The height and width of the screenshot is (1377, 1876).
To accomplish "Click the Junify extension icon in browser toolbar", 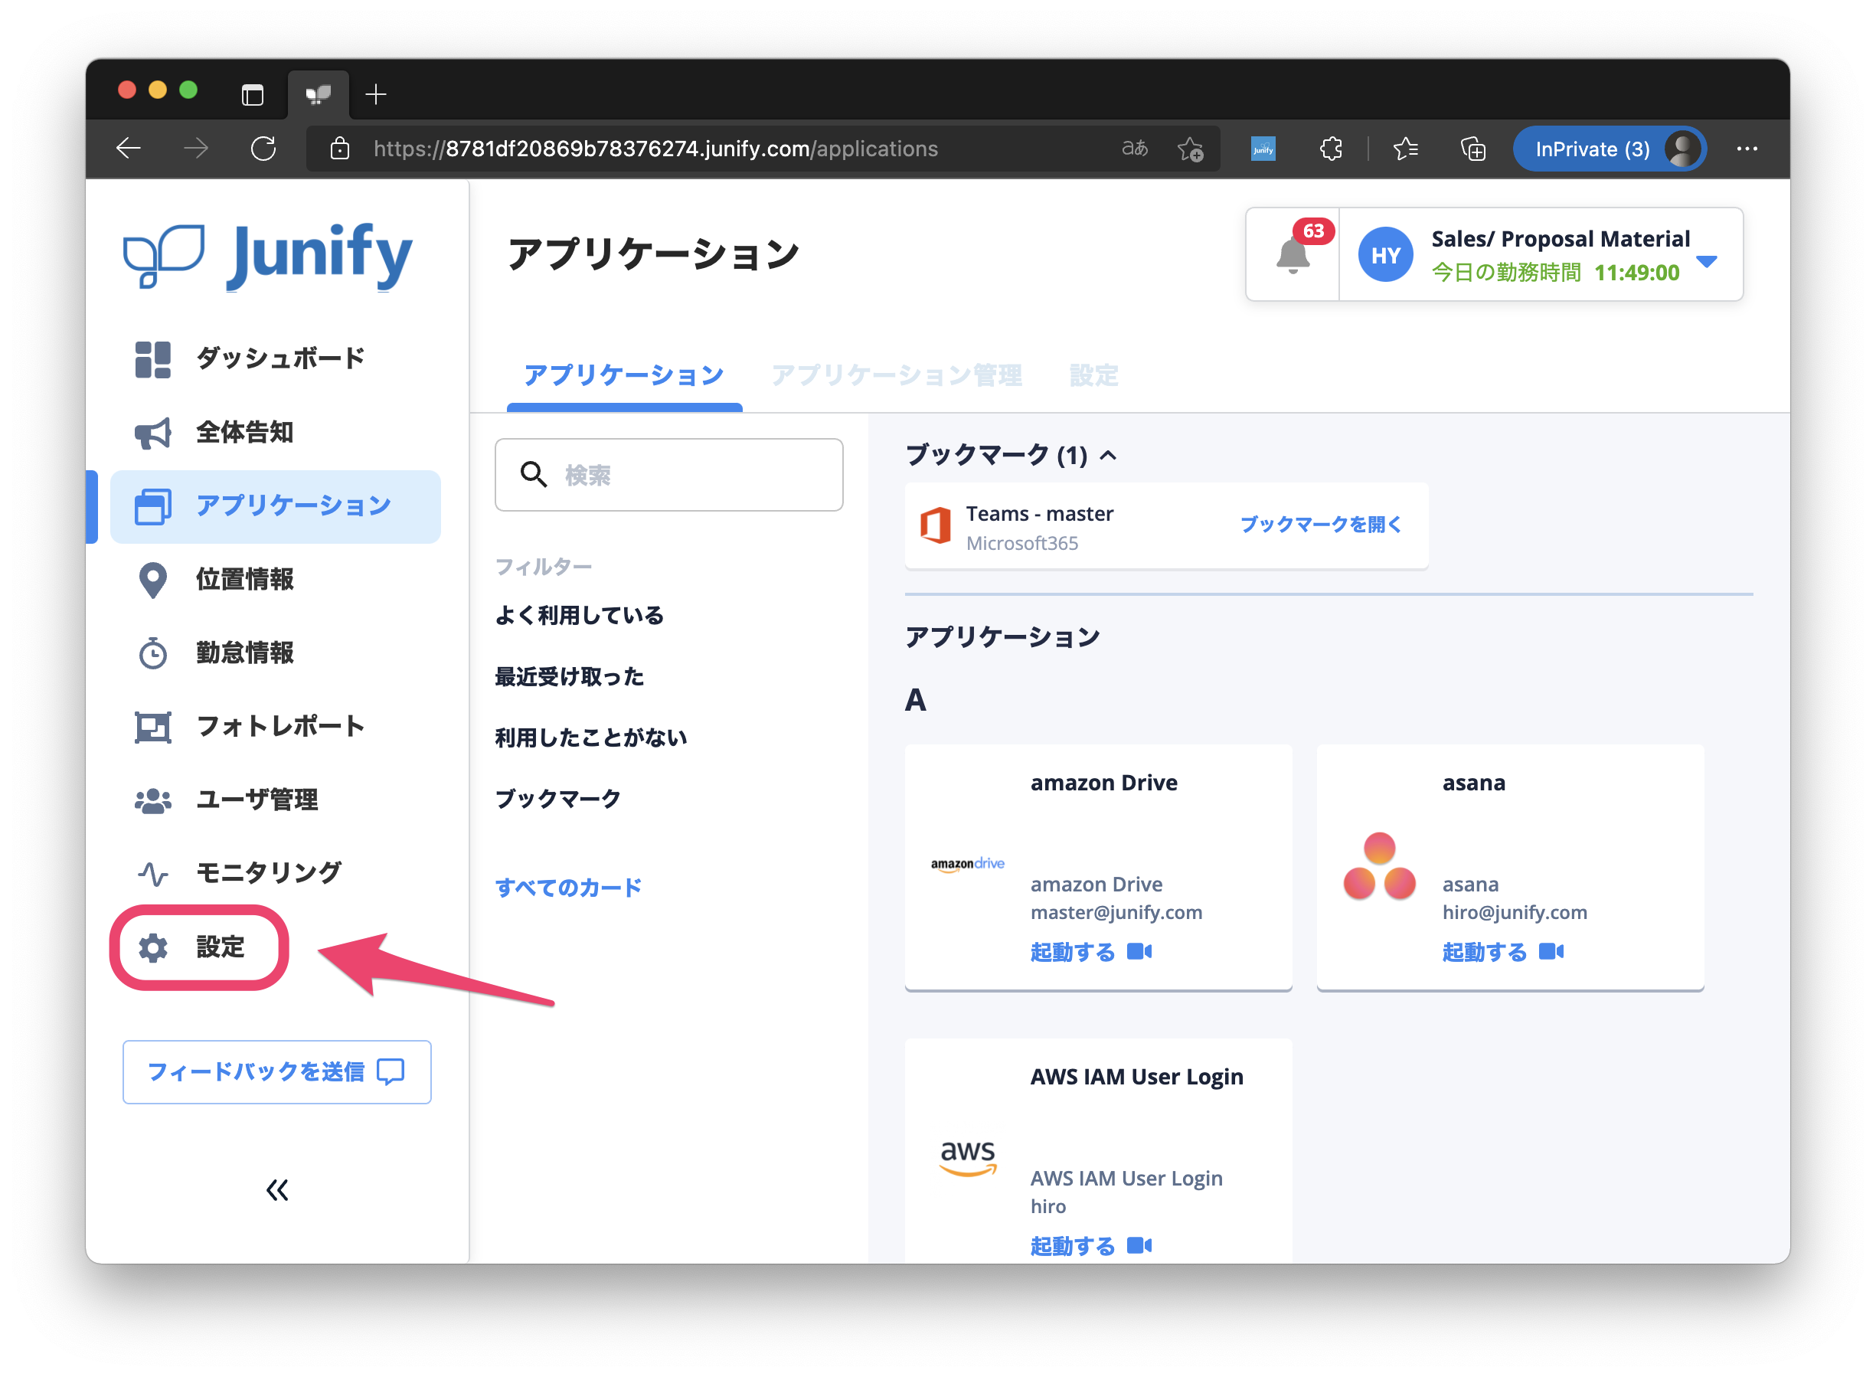I will [x=1263, y=149].
